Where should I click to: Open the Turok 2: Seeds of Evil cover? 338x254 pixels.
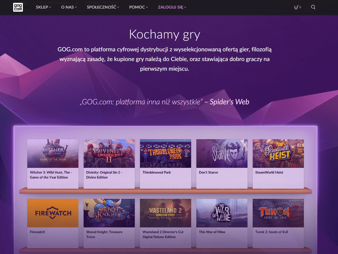tap(278, 213)
